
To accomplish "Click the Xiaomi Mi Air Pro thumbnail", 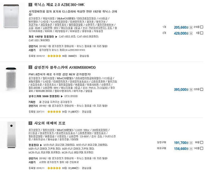I will (x=11, y=135).
